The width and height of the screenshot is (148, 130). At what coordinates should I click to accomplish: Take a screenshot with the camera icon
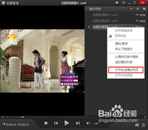pos(137,125)
